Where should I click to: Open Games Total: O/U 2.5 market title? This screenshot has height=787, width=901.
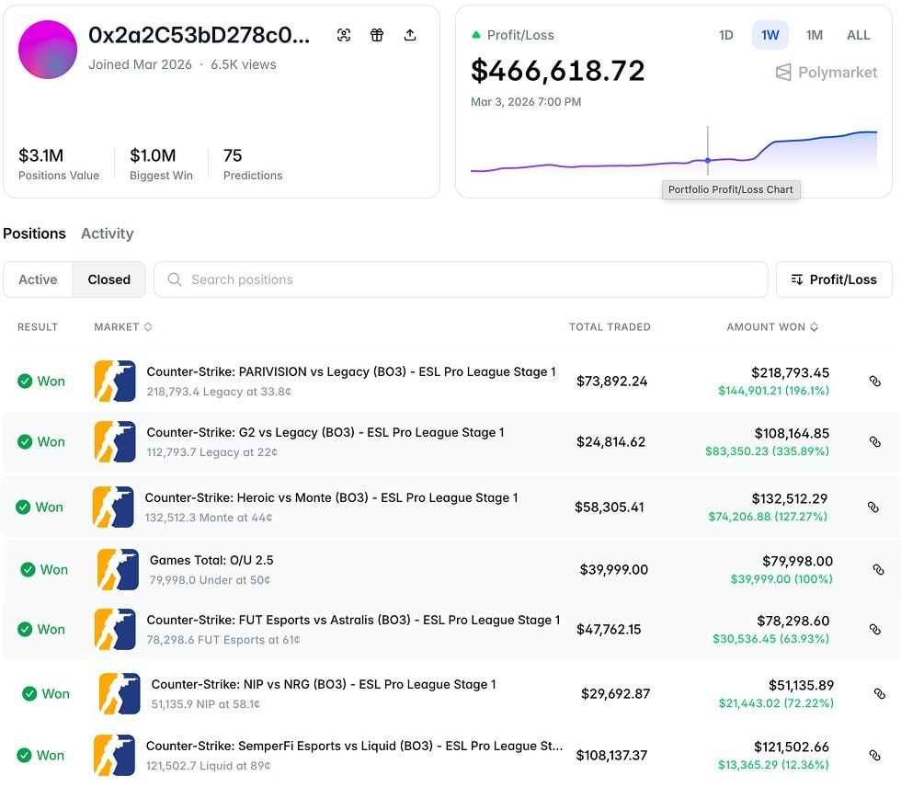(211, 560)
